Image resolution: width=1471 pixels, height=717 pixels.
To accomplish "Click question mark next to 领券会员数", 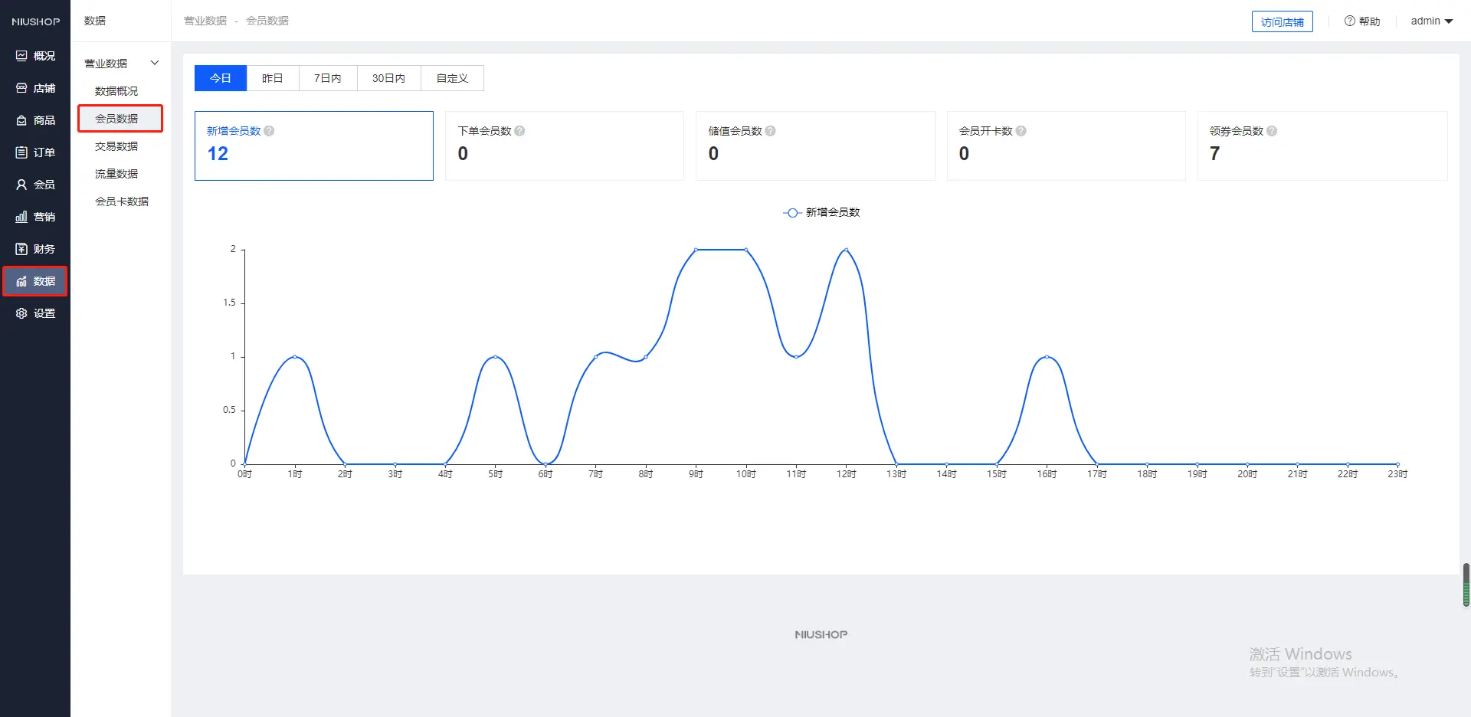I will point(1272,131).
